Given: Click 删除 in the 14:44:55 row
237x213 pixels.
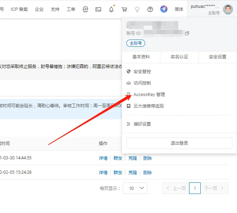Looking at the screenshot, I should coord(147,158).
